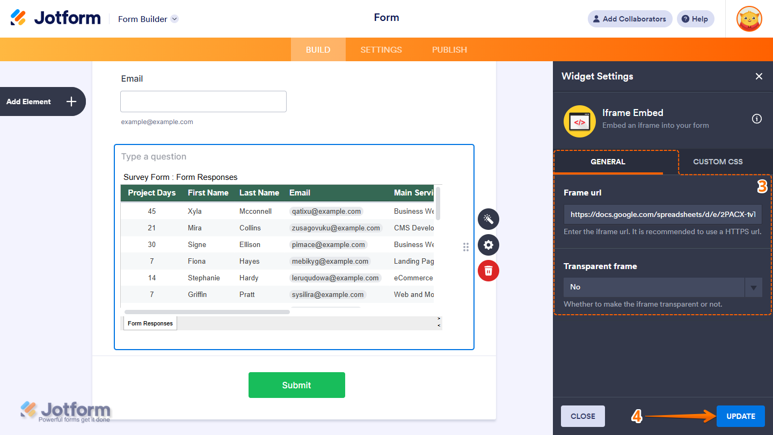Open the user avatar profile menu
Viewport: 773px width, 435px height.
749,19
